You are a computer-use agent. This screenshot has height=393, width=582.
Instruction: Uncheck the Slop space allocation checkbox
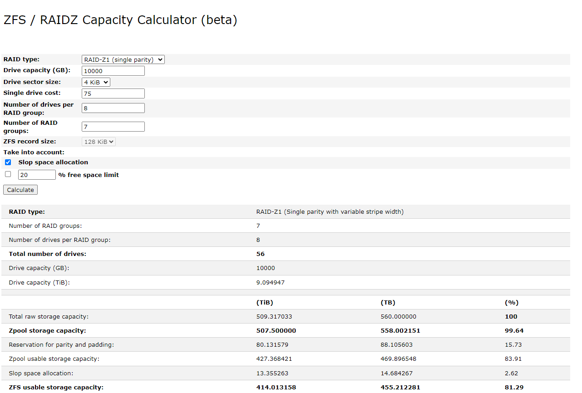pos(8,162)
